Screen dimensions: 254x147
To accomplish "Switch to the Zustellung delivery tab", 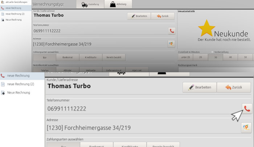I will tap(90, 4).
